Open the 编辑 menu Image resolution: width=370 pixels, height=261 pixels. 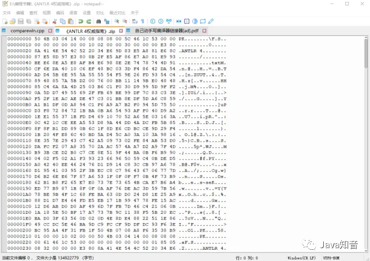coord(20,13)
